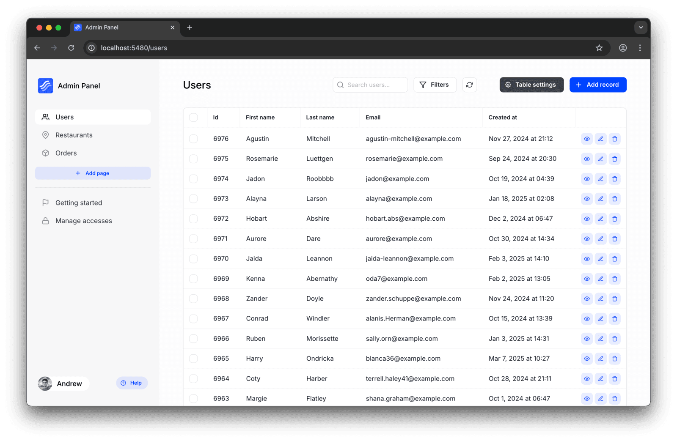Edit the Kenna Abernathy row
This screenshot has height=441, width=677.
(x=600, y=279)
